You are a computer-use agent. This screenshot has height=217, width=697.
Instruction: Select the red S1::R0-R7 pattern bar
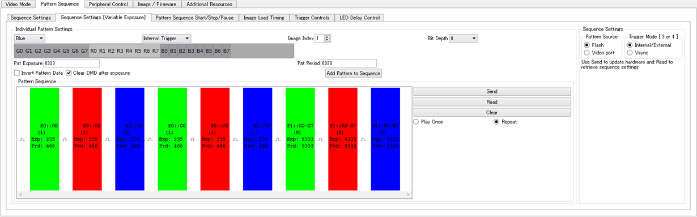[x=343, y=139]
